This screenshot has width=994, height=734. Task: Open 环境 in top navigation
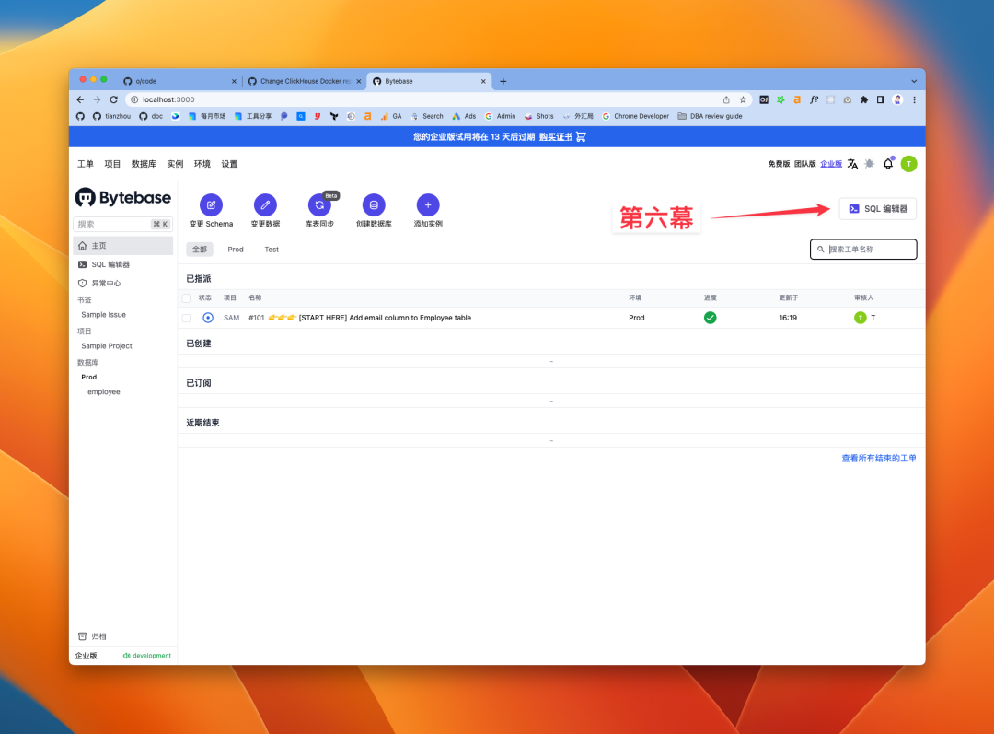(202, 164)
